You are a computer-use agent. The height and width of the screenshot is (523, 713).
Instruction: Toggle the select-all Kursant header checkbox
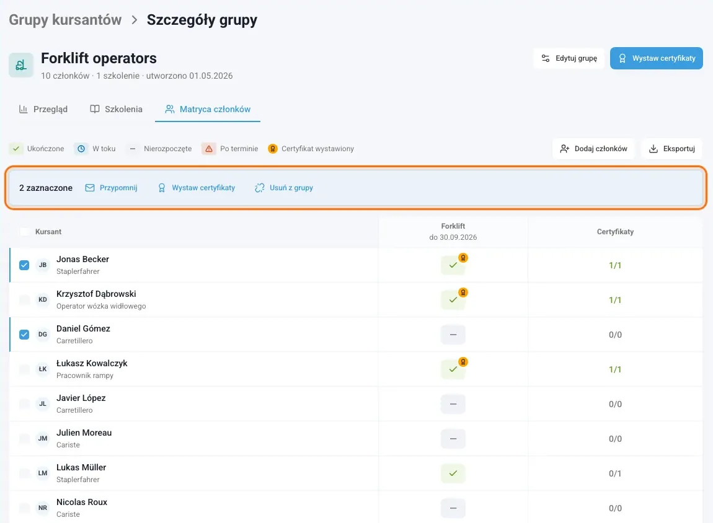(x=24, y=232)
